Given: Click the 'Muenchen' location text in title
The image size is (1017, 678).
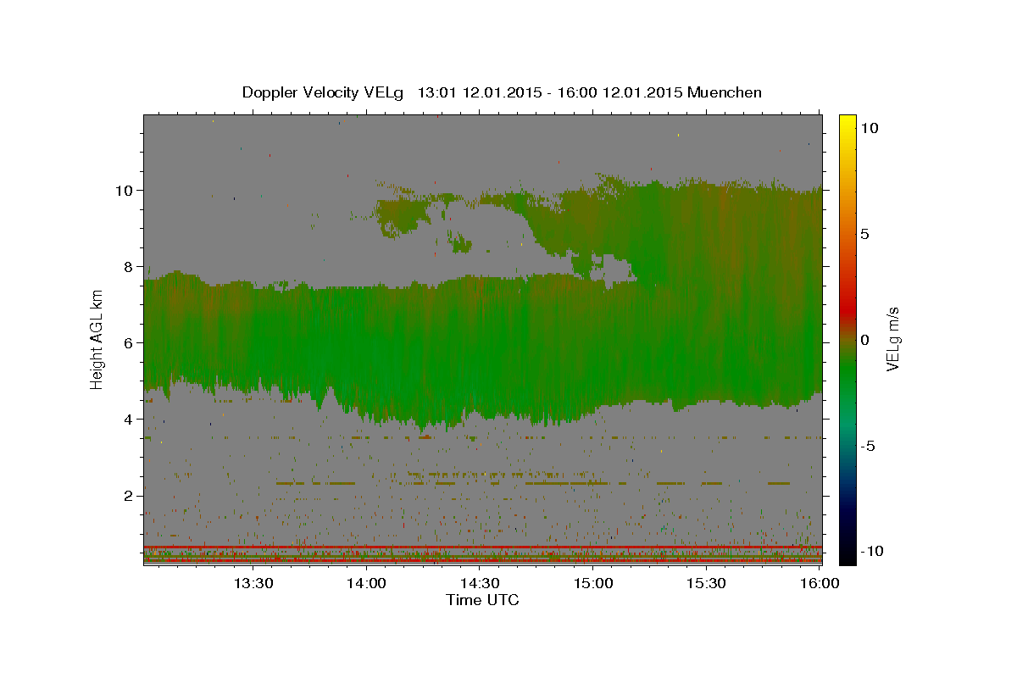Looking at the screenshot, I should pos(725,92).
